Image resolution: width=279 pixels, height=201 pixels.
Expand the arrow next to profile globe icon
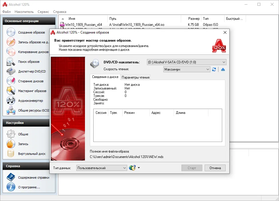point(139,168)
